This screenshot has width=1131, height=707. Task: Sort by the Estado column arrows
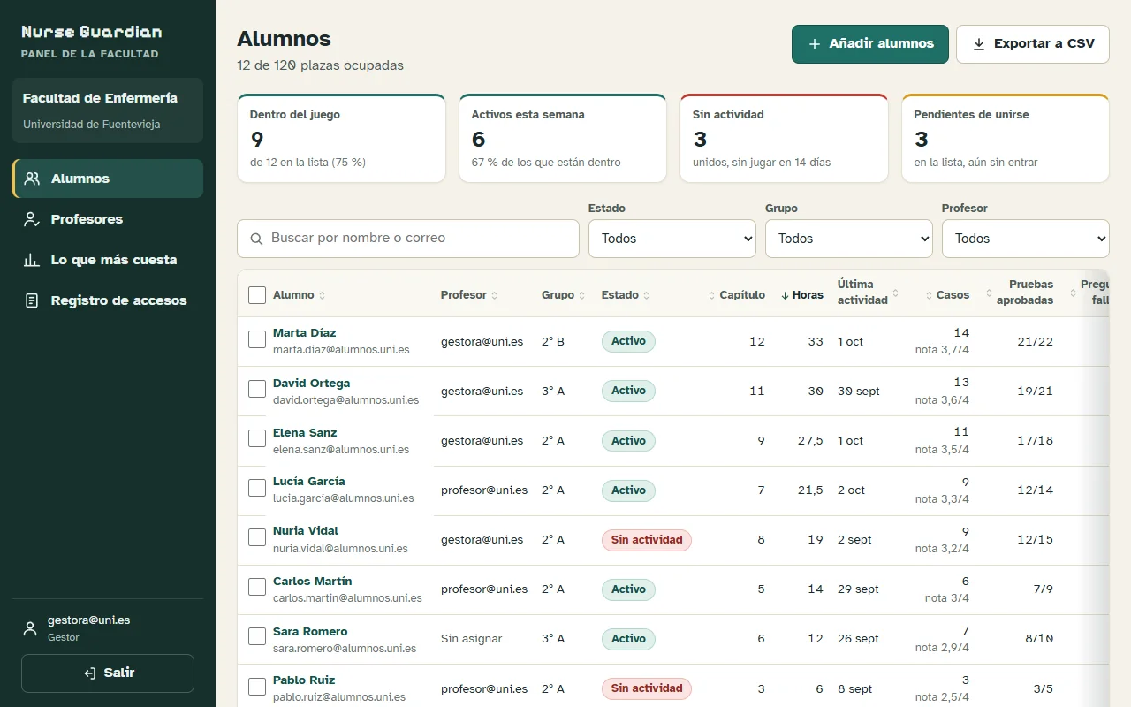click(646, 295)
